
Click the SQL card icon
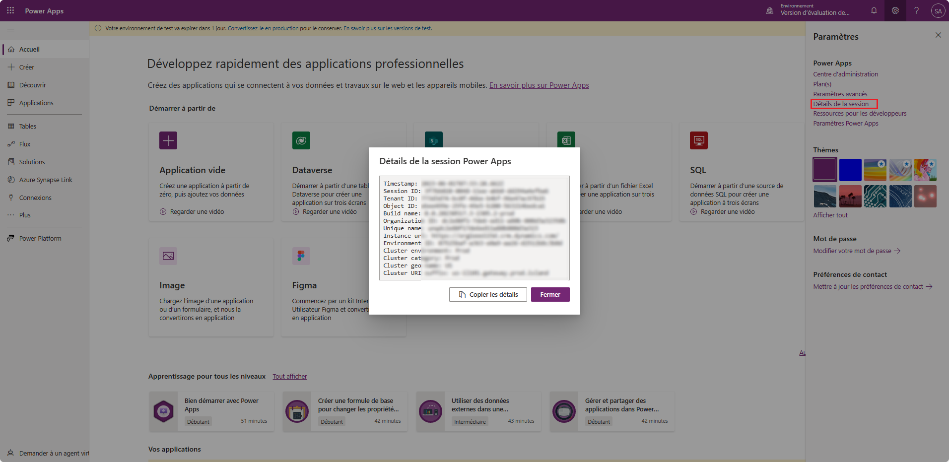click(x=699, y=140)
